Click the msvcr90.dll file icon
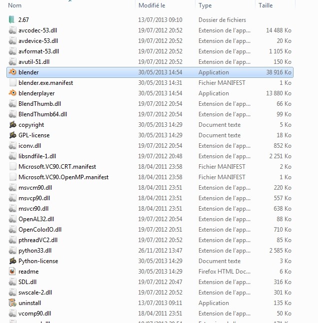 pyautogui.click(x=12, y=209)
